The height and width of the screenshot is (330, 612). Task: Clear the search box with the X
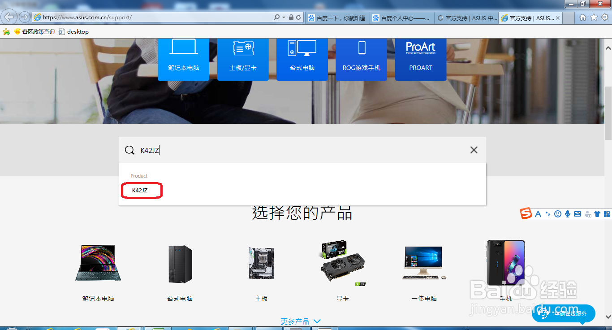coord(474,150)
